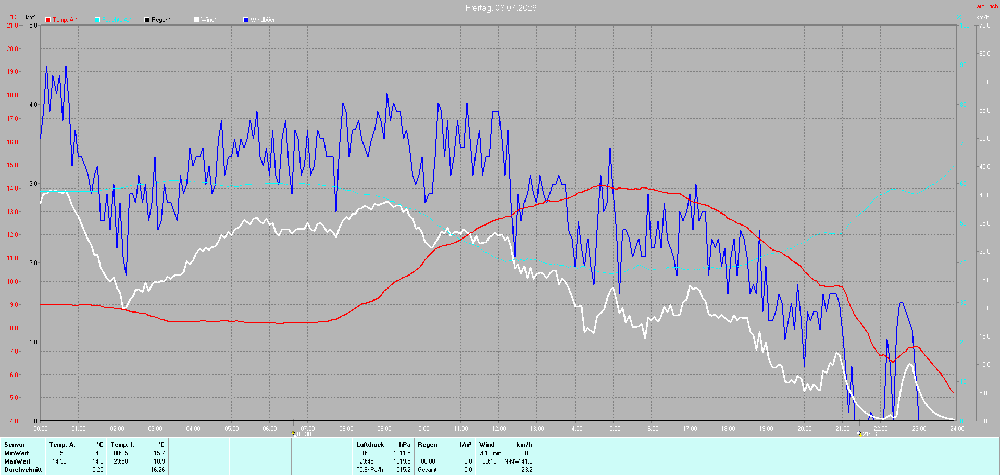Select the pressure minimum "1011.5"

402,453
